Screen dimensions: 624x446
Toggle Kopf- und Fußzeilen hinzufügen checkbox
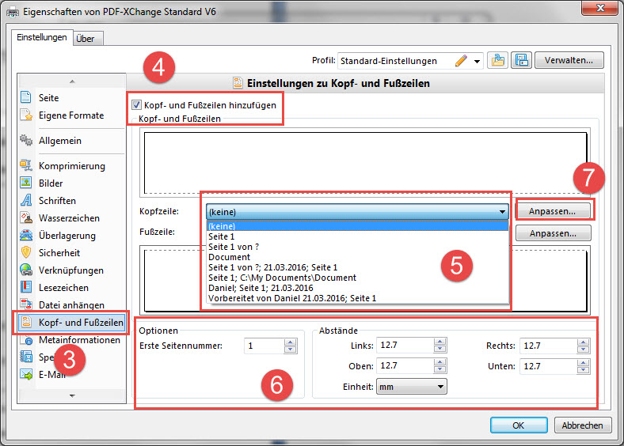point(136,105)
